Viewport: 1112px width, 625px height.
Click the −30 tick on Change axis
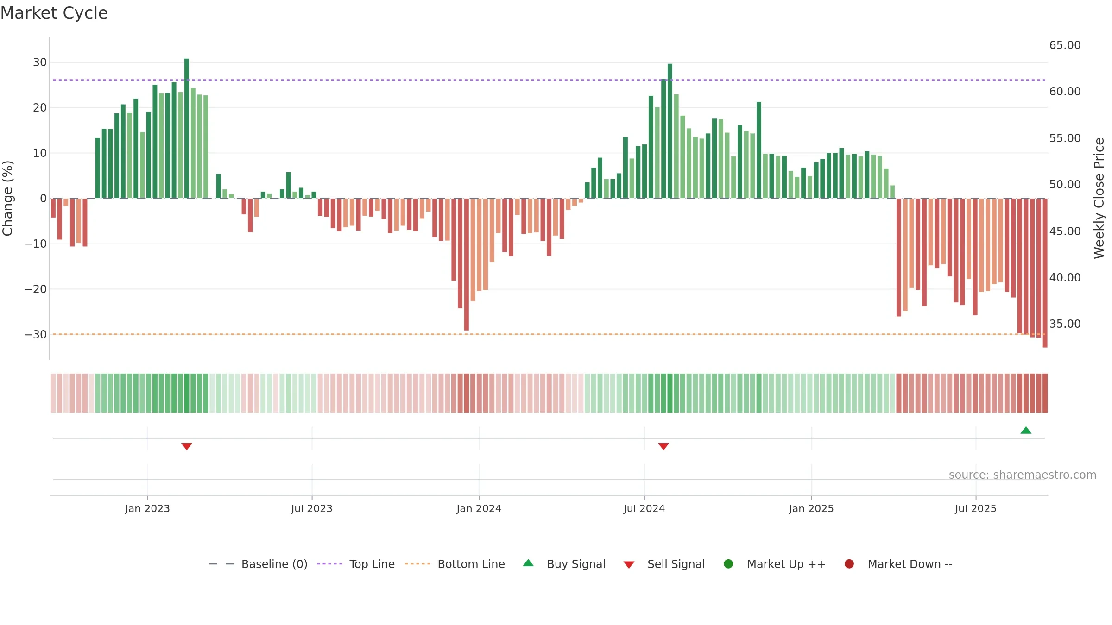36,335
